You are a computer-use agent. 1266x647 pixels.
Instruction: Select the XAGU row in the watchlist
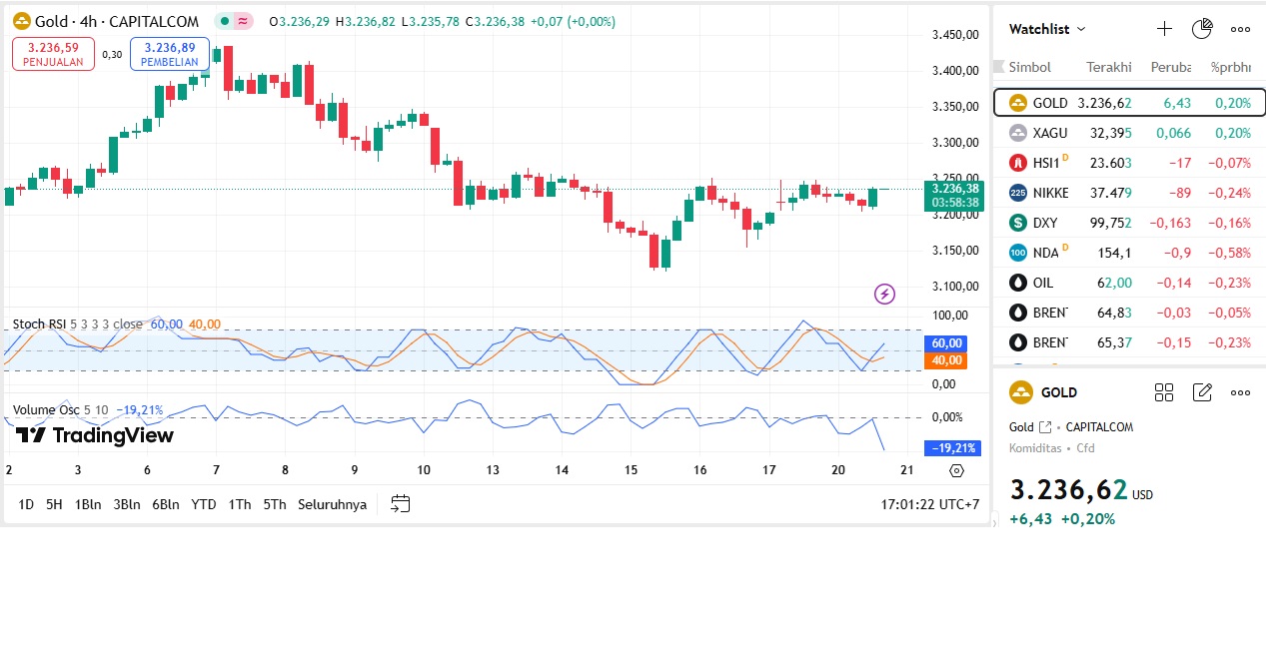1129,133
